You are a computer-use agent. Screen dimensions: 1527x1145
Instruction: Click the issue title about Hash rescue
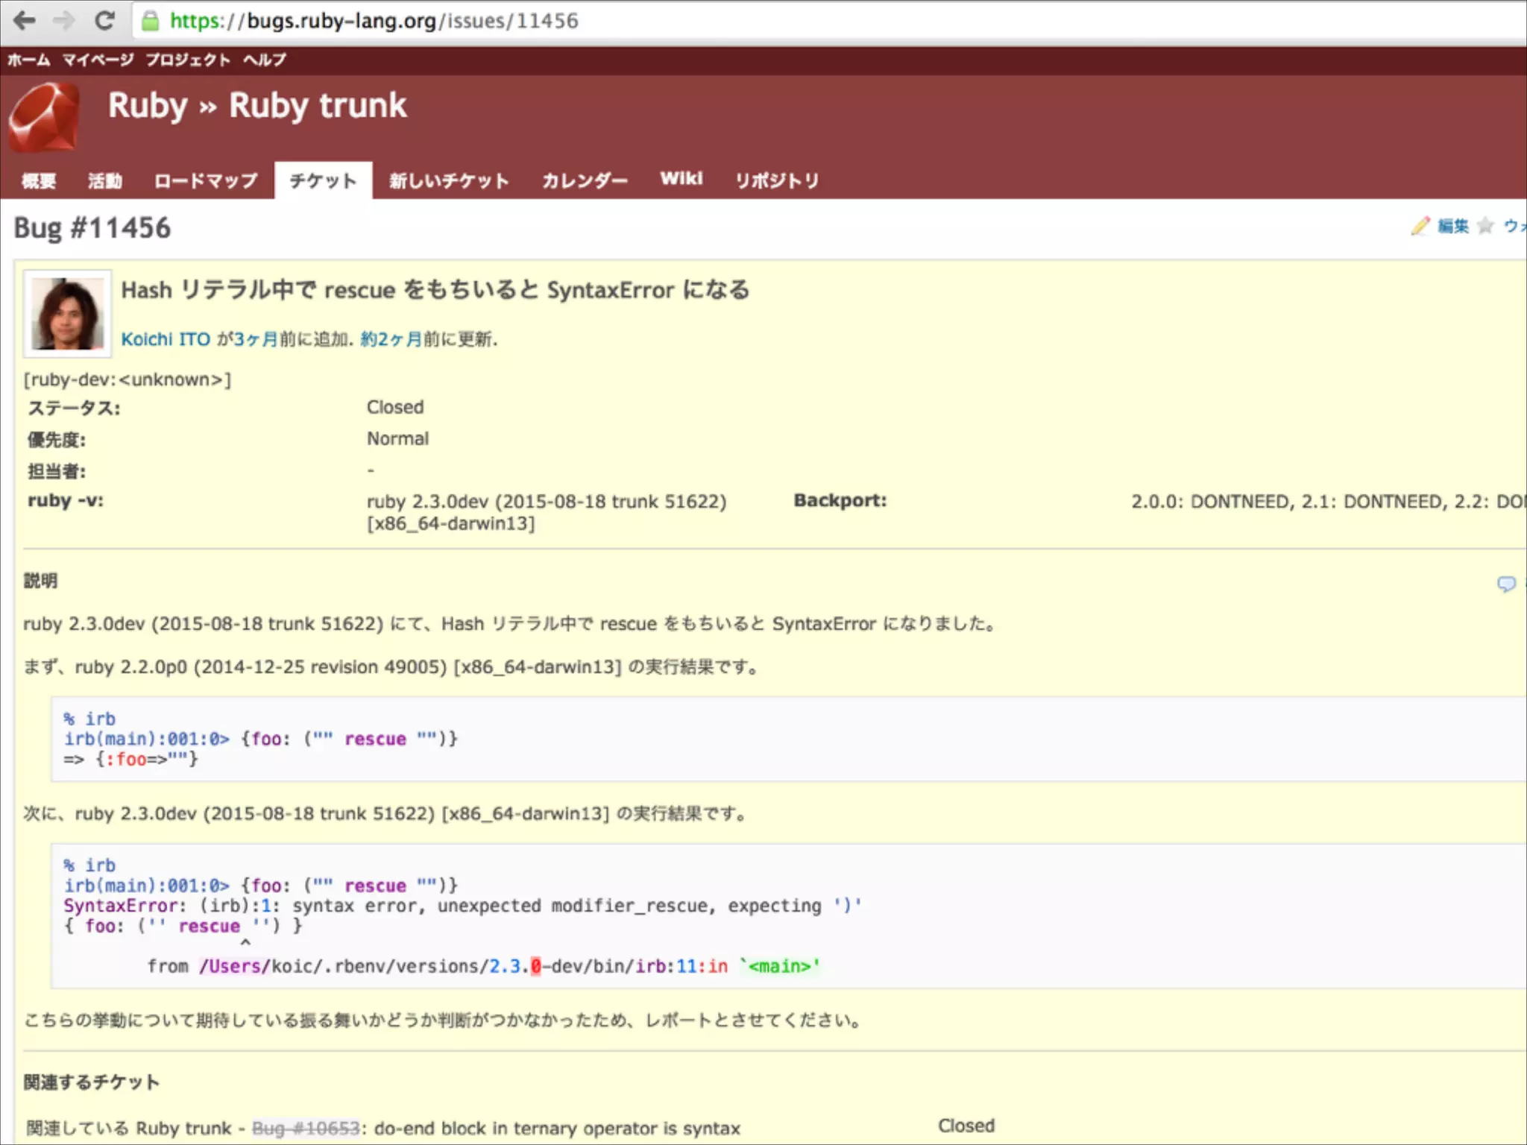coord(435,289)
